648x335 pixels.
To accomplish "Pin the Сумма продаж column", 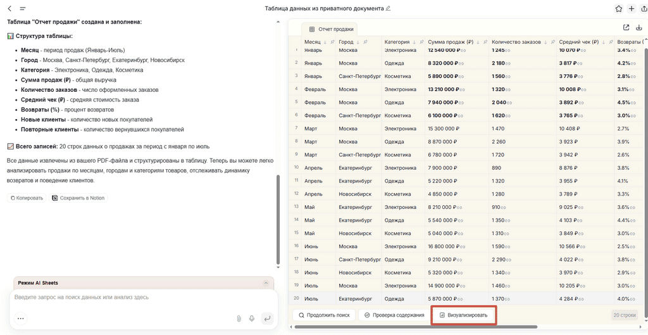I will pos(485,42).
